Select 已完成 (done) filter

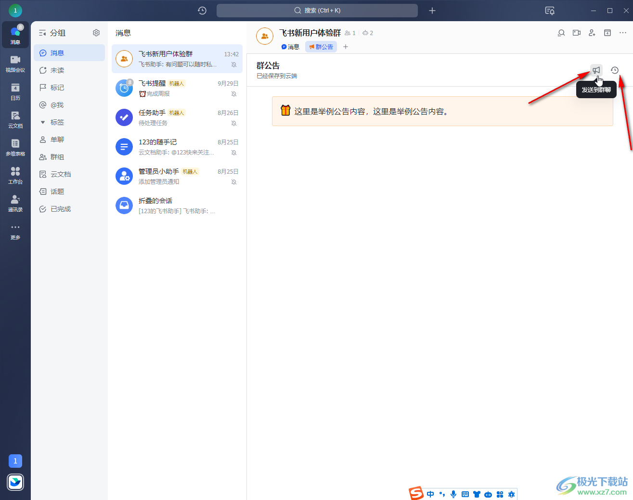[x=69, y=209]
